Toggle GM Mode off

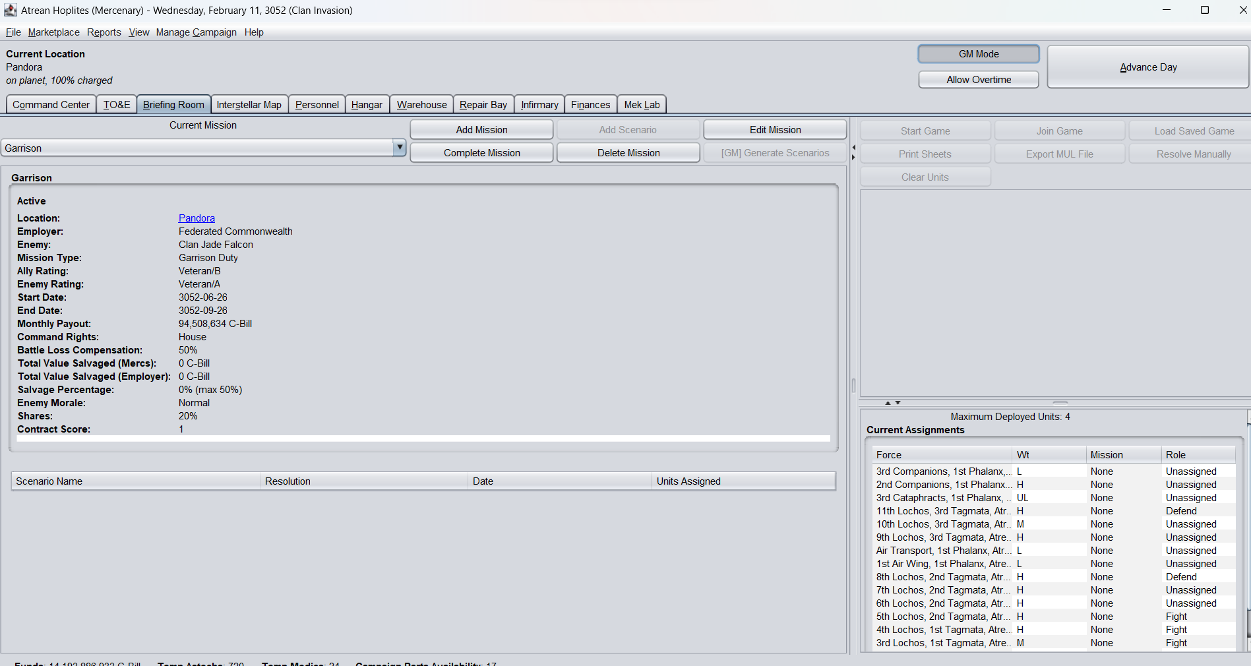(x=978, y=53)
